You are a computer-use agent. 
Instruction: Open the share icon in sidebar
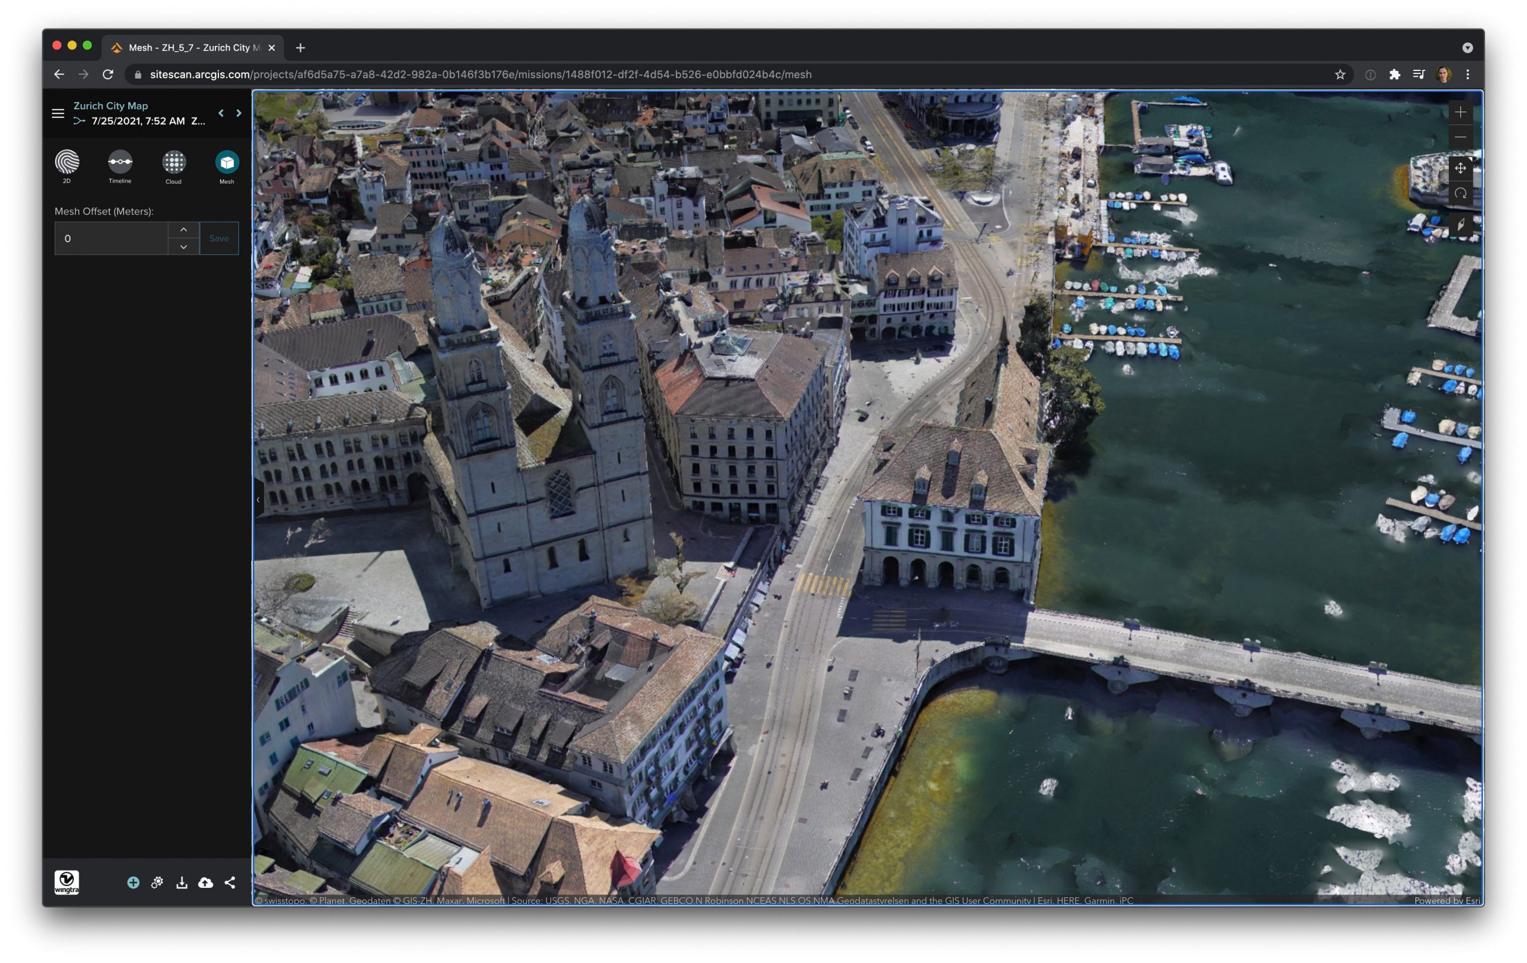pos(230,883)
